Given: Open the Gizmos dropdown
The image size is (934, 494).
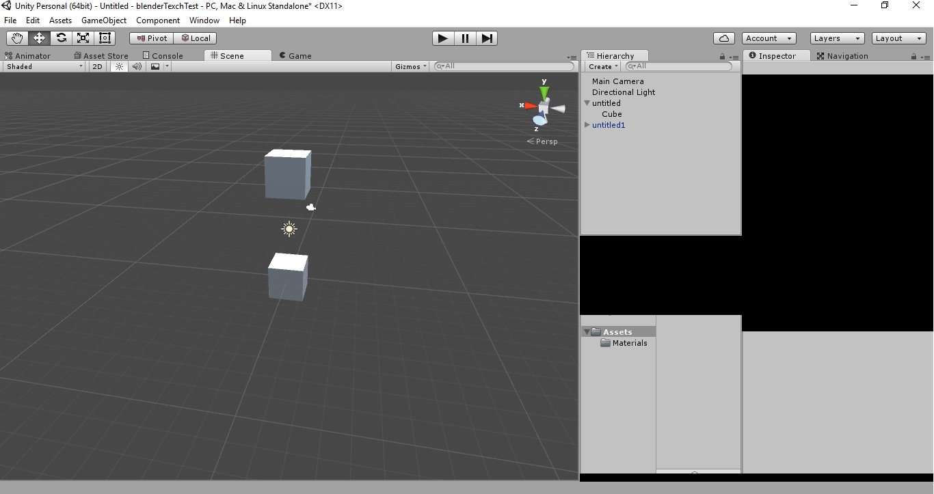Looking at the screenshot, I should [410, 66].
